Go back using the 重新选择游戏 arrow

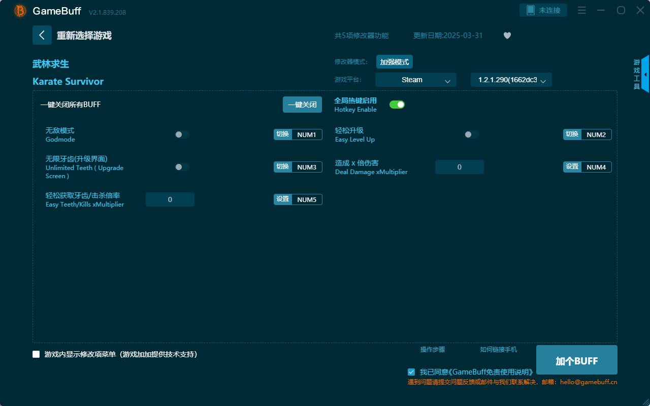click(x=42, y=35)
